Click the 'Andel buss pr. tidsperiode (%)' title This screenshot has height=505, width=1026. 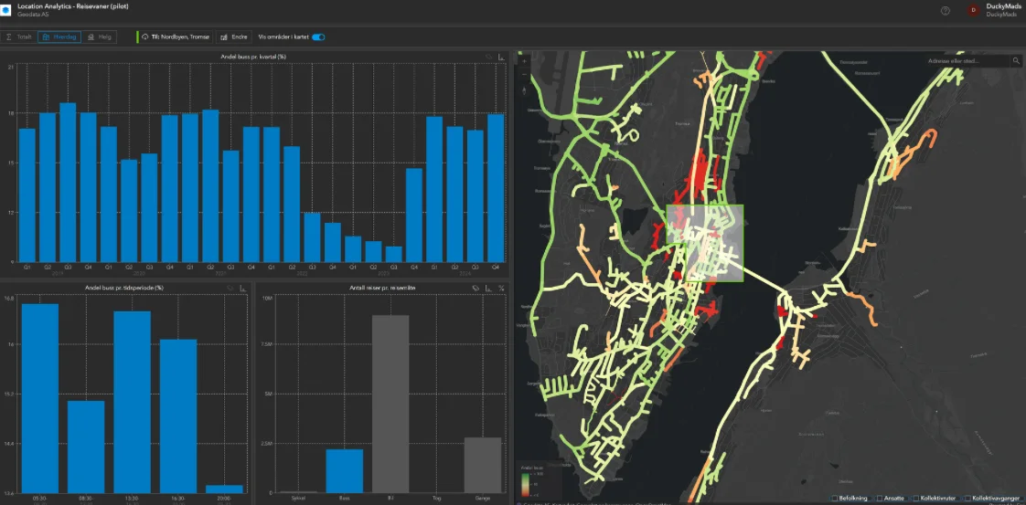click(123, 288)
